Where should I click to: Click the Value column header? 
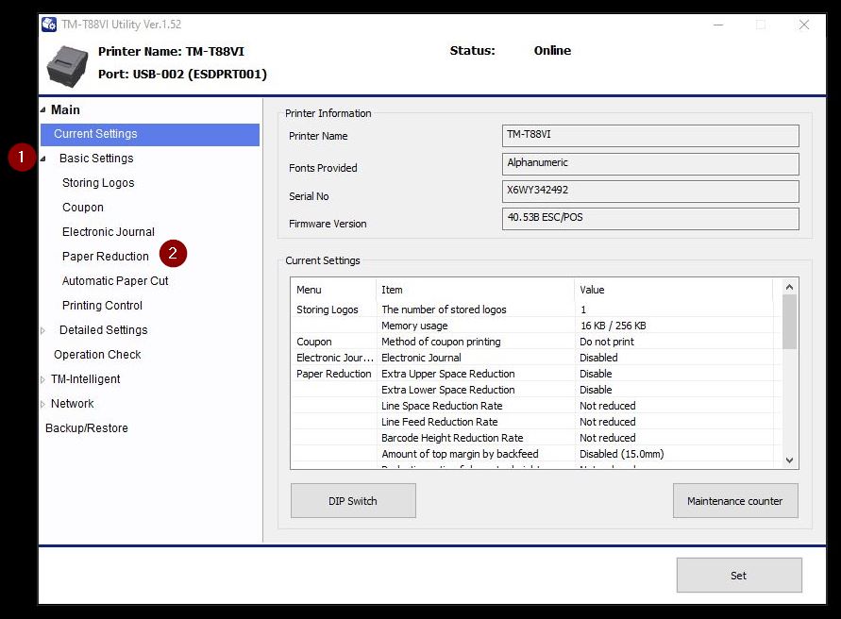point(673,290)
